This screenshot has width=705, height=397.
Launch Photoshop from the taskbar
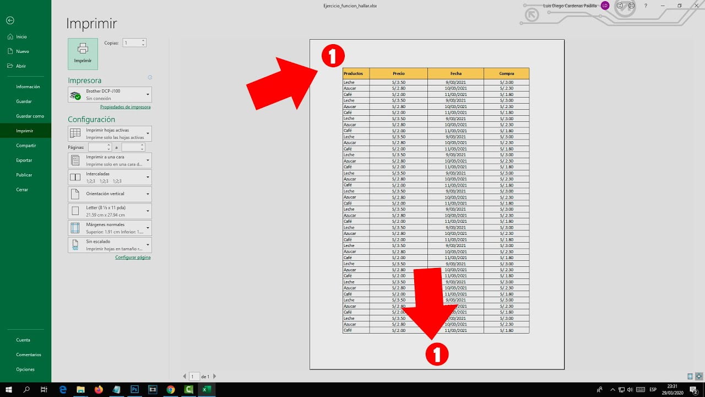pyautogui.click(x=134, y=389)
